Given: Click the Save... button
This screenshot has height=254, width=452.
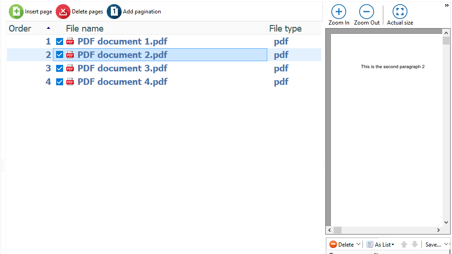Looking at the screenshot, I should 433,244.
